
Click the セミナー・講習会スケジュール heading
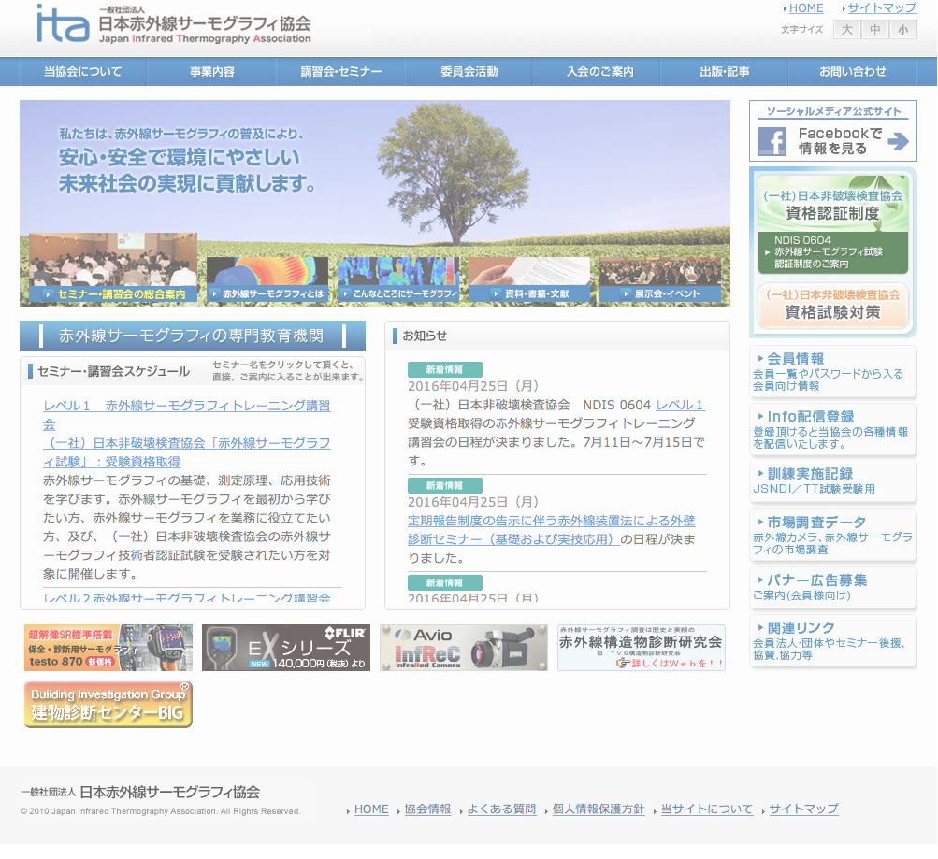pyautogui.click(x=114, y=371)
